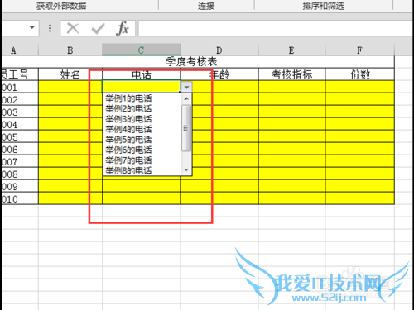Click the employee number cell 010
414x310 pixels.
pos(20,198)
